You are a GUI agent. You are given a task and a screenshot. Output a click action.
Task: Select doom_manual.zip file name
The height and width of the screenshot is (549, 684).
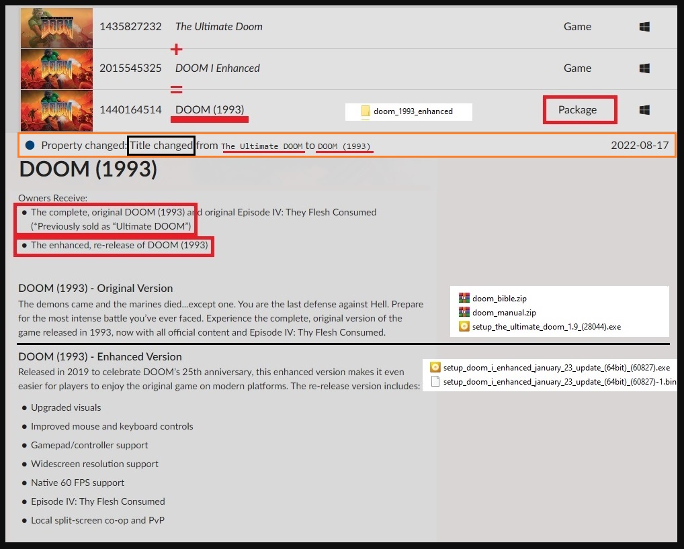505,312
